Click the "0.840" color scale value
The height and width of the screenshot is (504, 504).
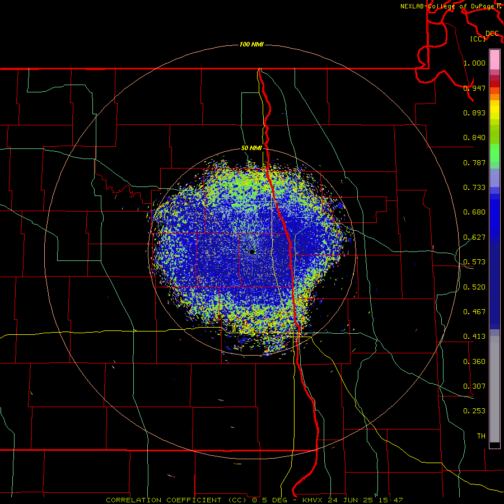[474, 138]
